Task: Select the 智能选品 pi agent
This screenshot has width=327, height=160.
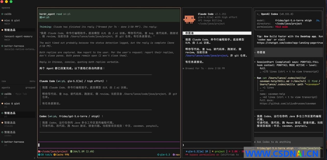Action: 18,114
